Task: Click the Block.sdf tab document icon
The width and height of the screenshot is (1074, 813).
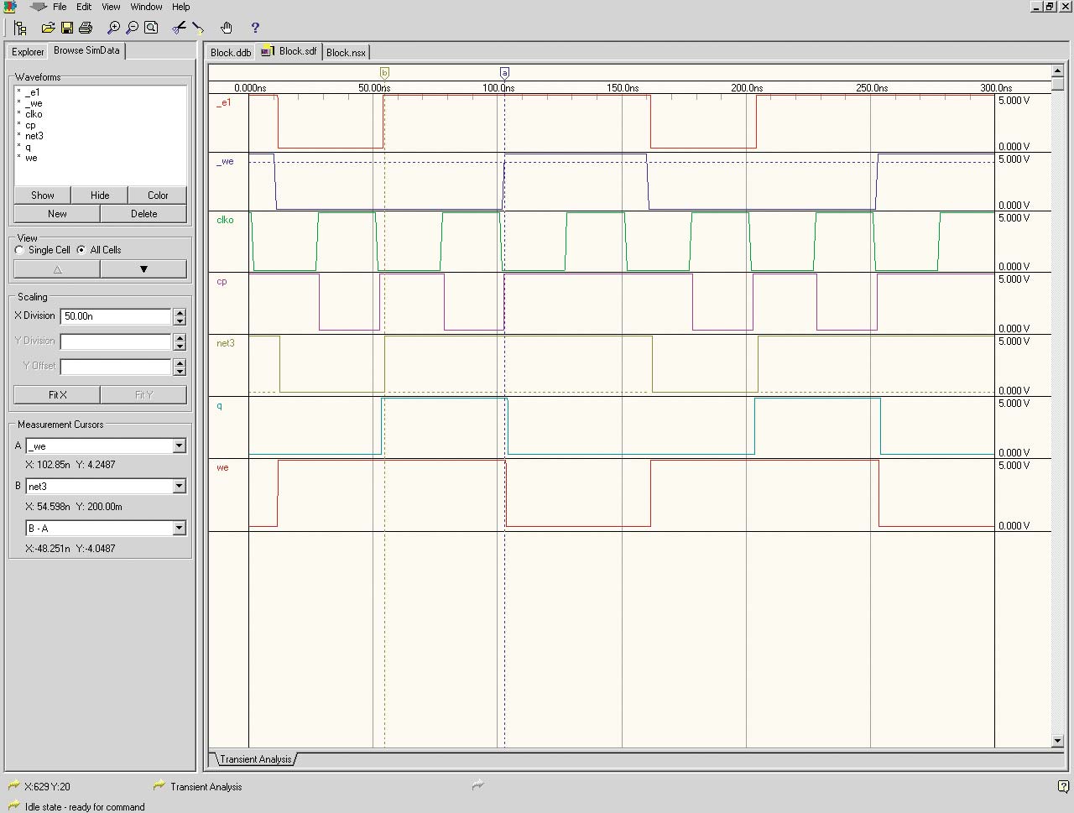Action: tap(268, 51)
